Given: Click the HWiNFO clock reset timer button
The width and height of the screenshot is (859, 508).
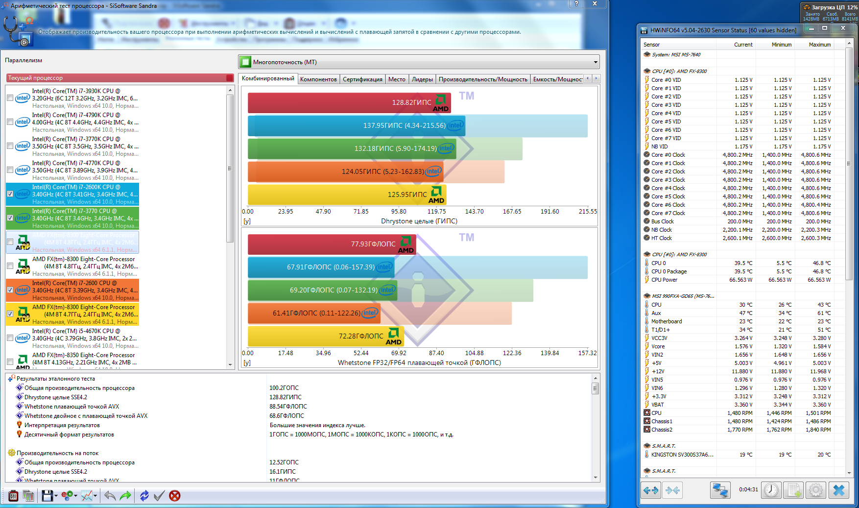Looking at the screenshot, I should 771,490.
